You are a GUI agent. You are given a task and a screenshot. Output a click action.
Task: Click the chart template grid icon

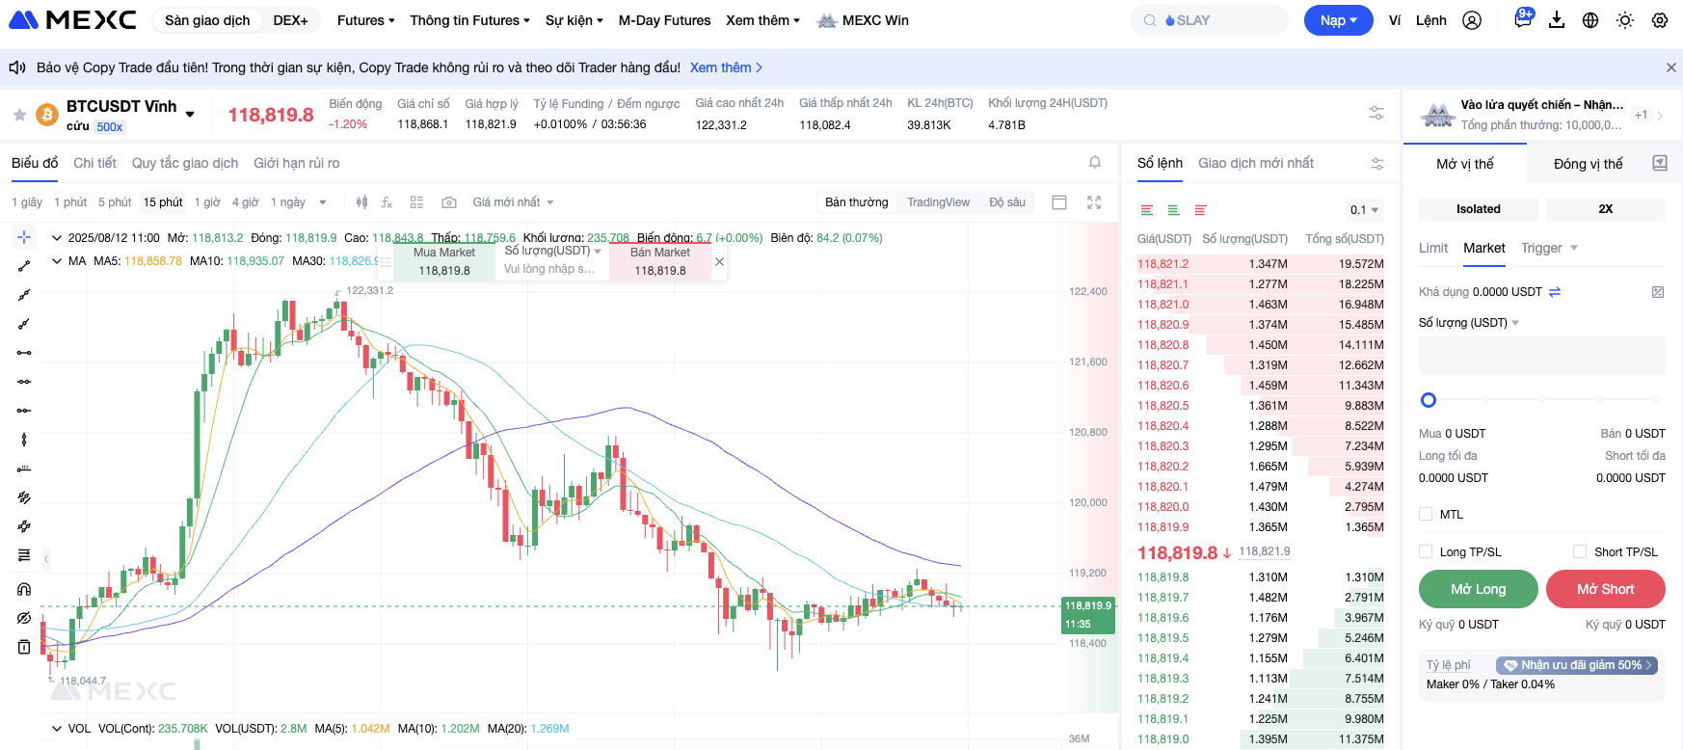point(416,202)
